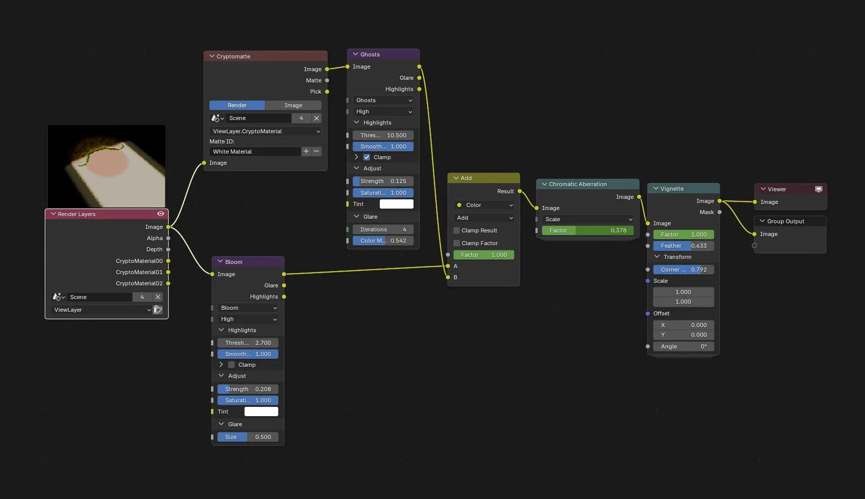865x499 pixels.
Task: Disable the Clamp checkbox in Ghosts node
Action: tap(367, 157)
